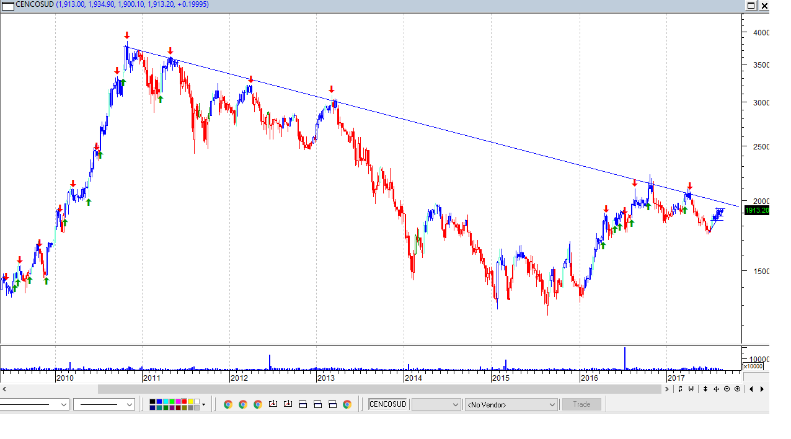Click the vertical stretch arrows icon
This screenshot has width=791, height=439.
tap(705, 389)
